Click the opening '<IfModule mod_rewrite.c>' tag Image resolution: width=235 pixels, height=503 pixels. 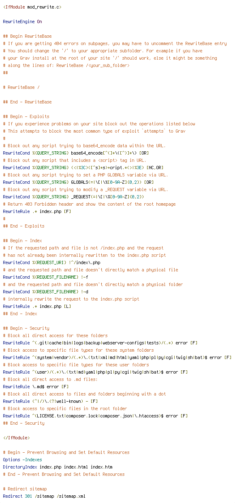pos(32,7)
